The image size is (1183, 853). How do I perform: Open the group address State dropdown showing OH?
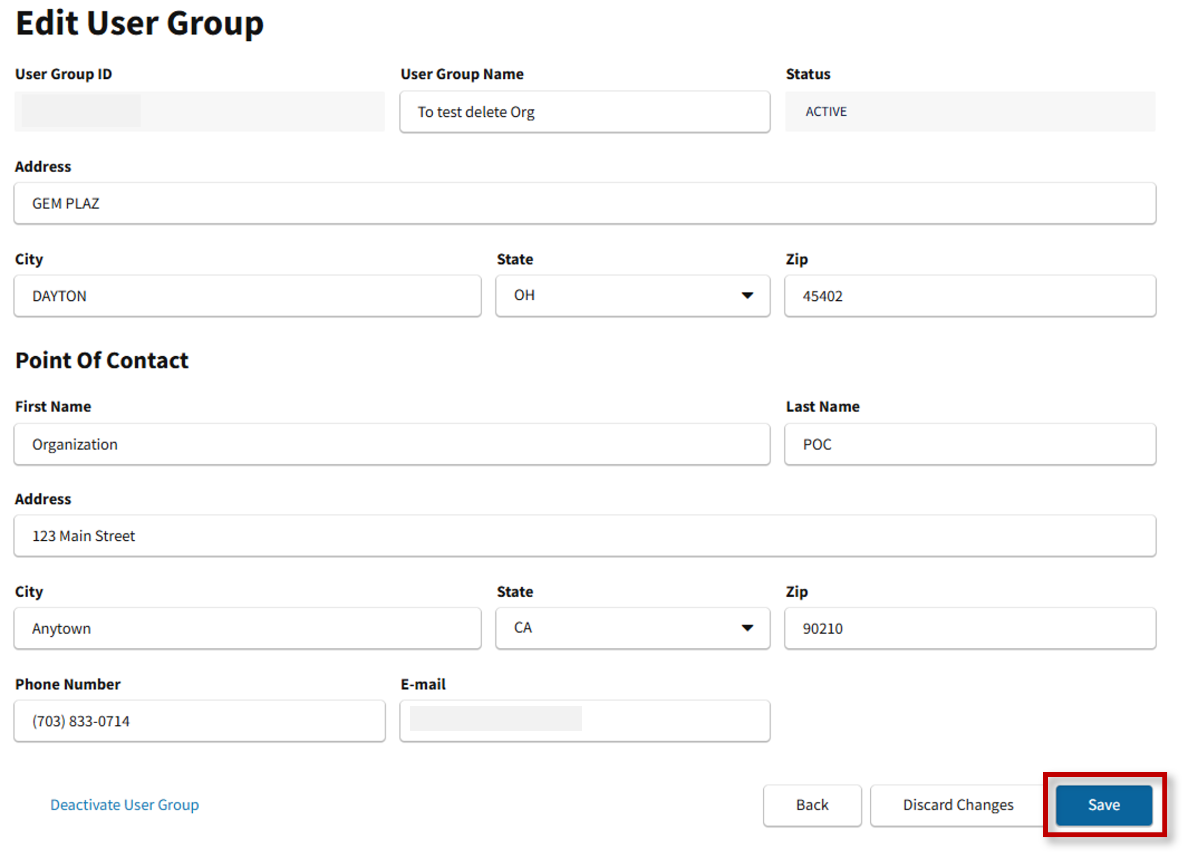[632, 295]
